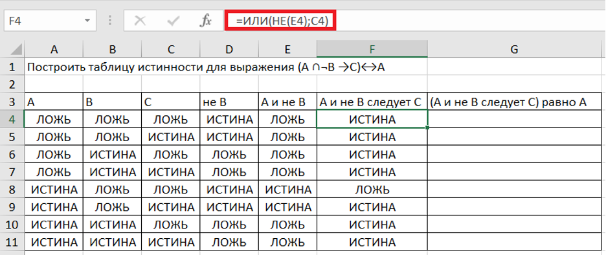The image size is (606, 255).
Task: Select cell F8 containing ЛОЖЬ
Action: pyautogui.click(x=372, y=190)
